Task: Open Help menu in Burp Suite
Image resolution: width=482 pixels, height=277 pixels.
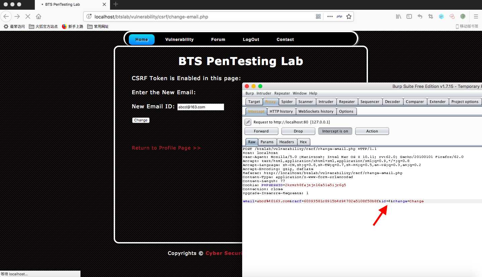Action: tap(313, 93)
